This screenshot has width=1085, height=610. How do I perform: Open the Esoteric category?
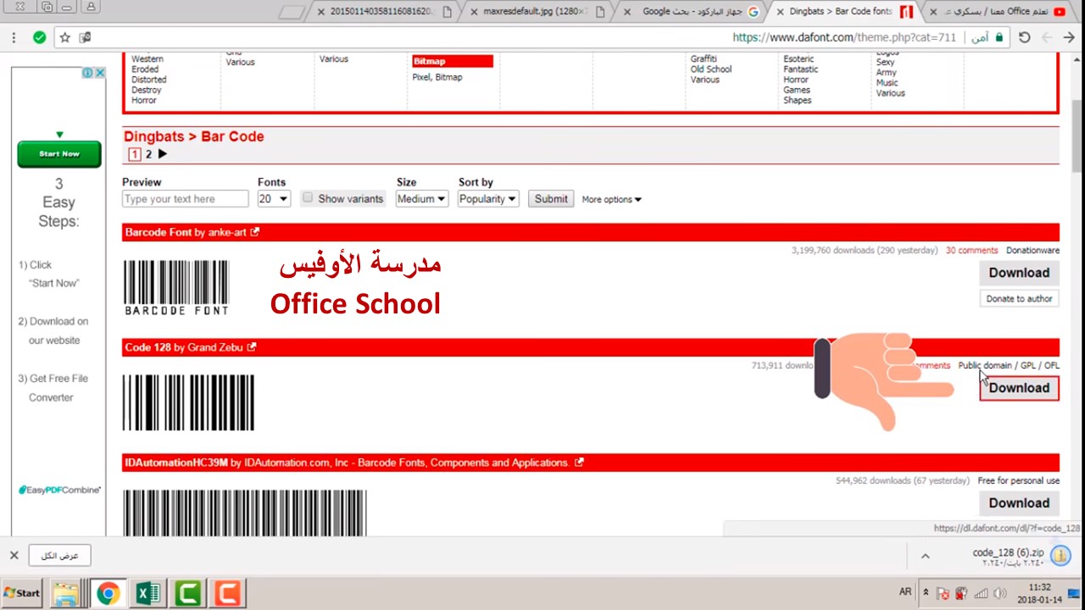[x=798, y=59]
